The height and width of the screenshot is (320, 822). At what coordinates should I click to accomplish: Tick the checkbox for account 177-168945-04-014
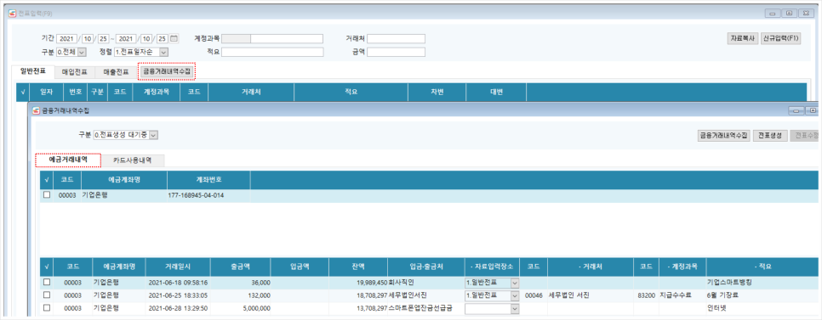47,195
